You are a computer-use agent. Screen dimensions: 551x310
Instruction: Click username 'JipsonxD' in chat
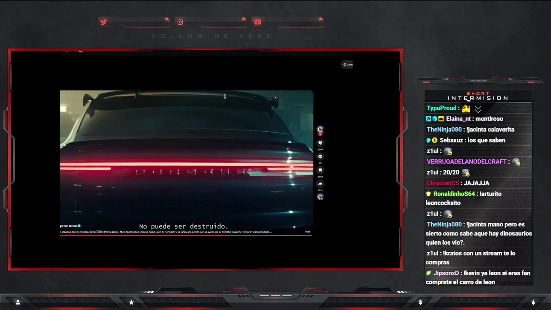pos(446,273)
